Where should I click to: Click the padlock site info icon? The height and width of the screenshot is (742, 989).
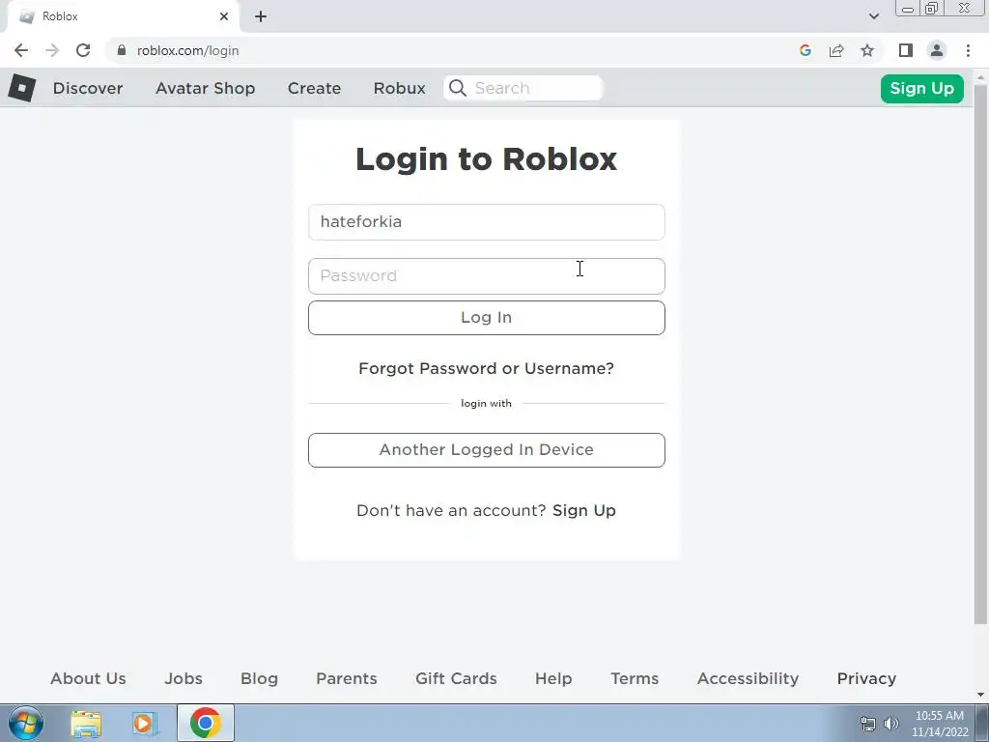pyautogui.click(x=122, y=50)
